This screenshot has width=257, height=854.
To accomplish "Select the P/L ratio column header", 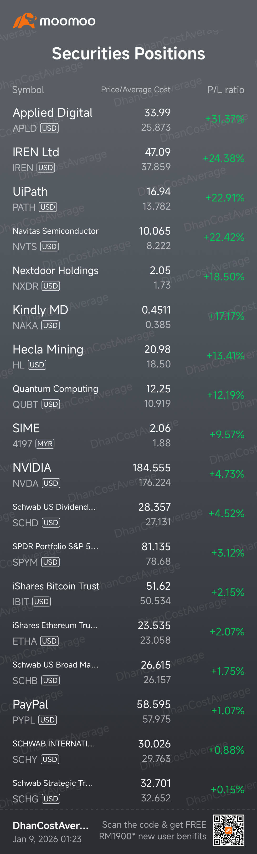I will click(226, 90).
